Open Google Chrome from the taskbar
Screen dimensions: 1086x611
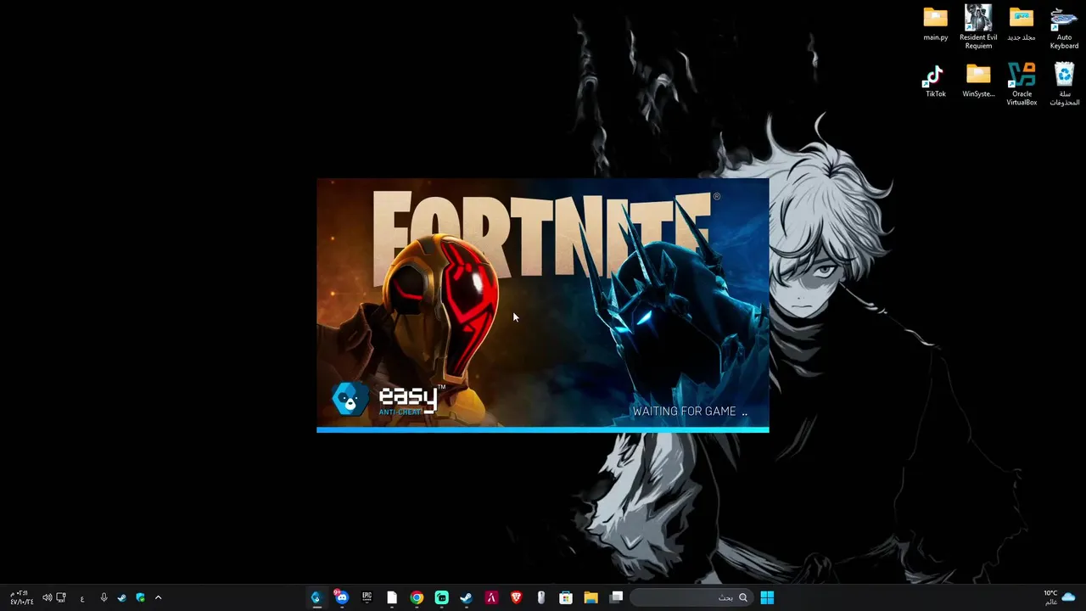click(x=417, y=597)
